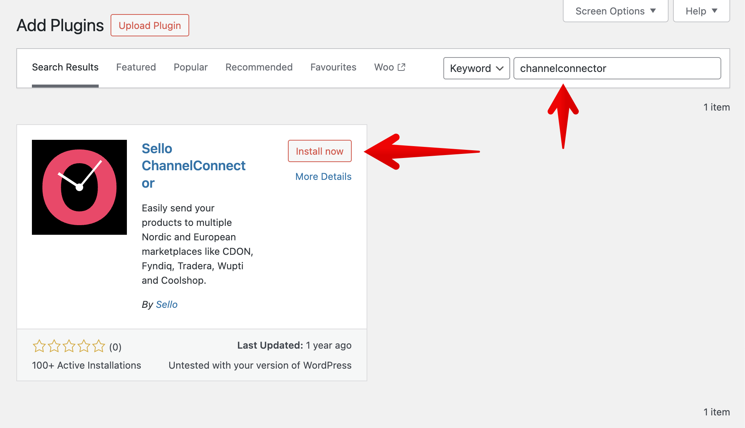This screenshot has height=428, width=745.
Task: Open the Favourites tab
Action: coord(333,67)
